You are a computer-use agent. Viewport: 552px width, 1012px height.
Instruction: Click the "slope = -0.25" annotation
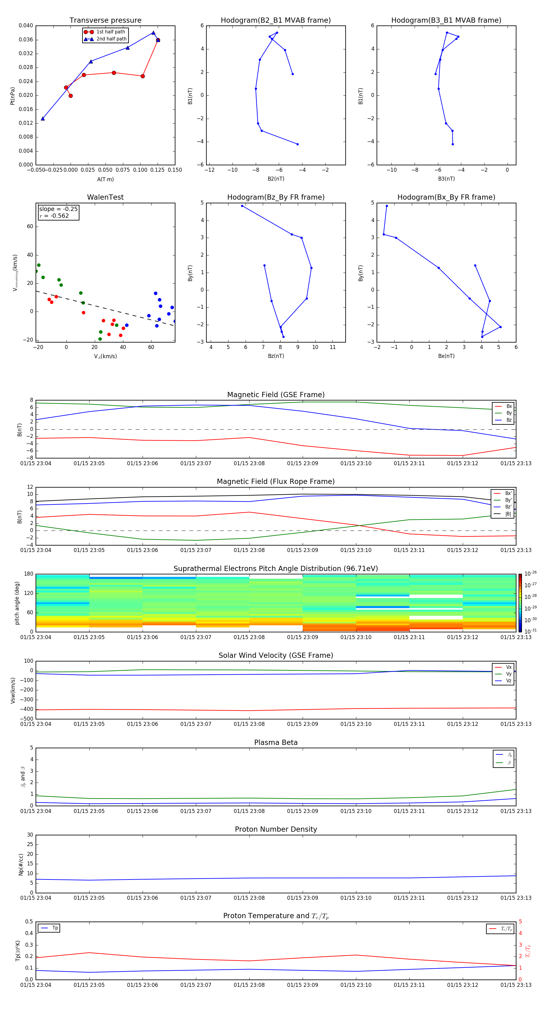coord(59,209)
